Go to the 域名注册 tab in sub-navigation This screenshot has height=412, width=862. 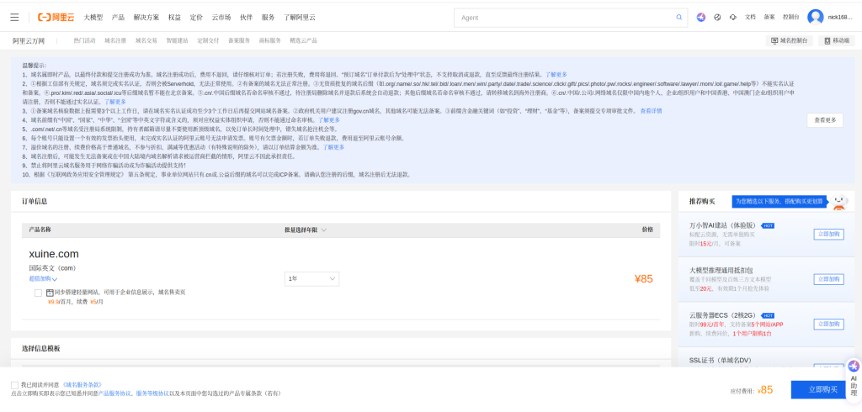coord(115,40)
